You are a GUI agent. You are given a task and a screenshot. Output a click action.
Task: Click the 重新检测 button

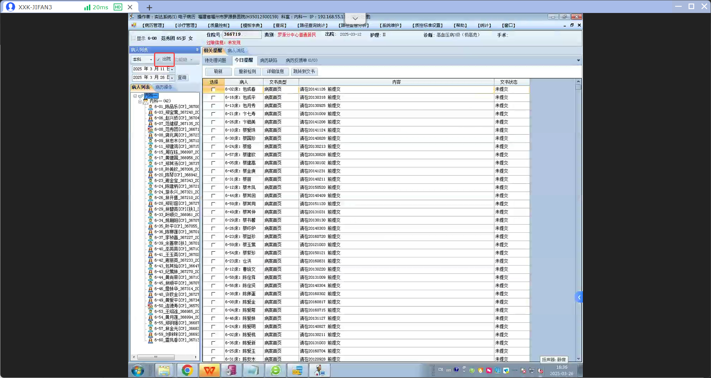[x=247, y=72]
